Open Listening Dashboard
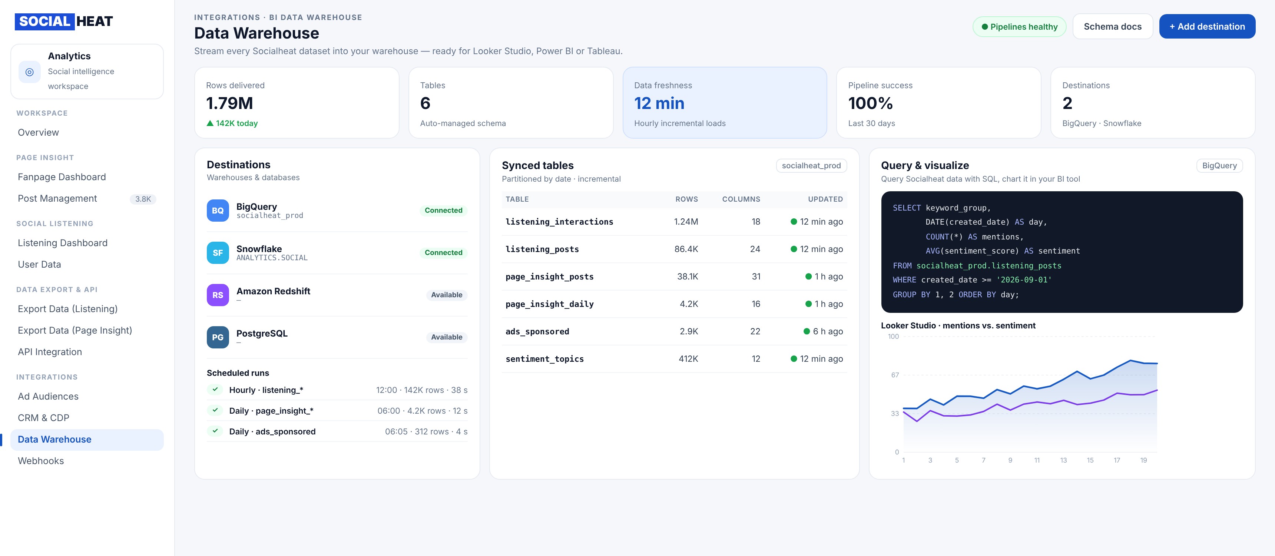 (87, 243)
